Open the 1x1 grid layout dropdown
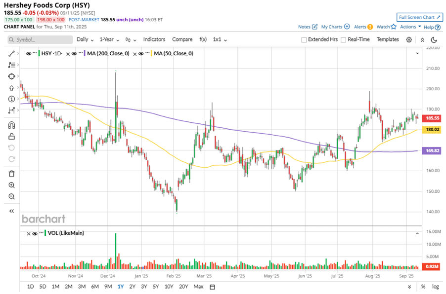This screenshot has height=294, width=446. [220, 39]
